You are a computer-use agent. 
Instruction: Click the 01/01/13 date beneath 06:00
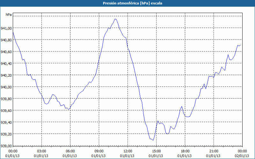(70, 156)
